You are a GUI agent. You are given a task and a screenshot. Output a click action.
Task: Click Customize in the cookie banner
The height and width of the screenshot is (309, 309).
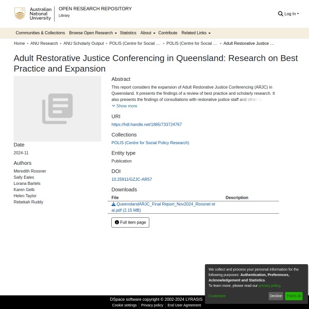[217, 296]
